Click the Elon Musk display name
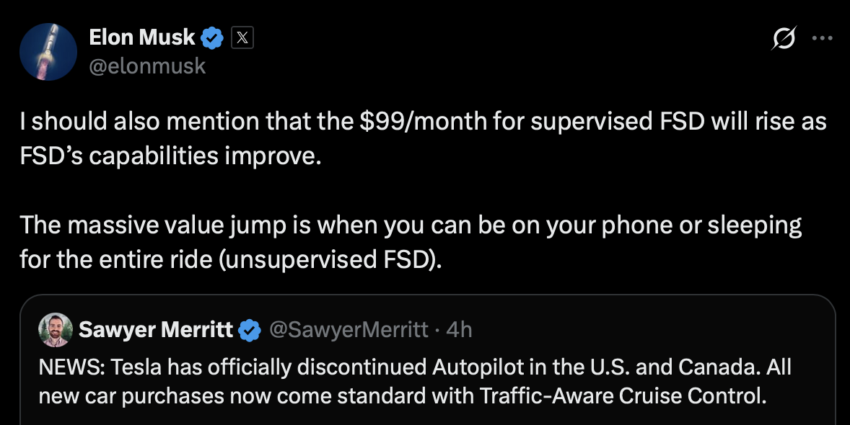The width and height of the screenshot is (850, 425). click(x=141, y=38)
